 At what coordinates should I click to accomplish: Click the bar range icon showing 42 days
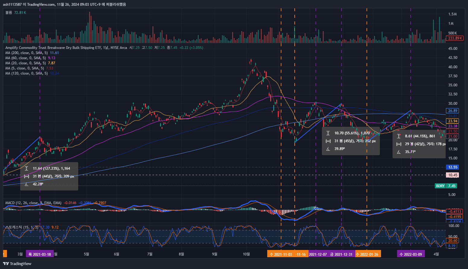399,144
